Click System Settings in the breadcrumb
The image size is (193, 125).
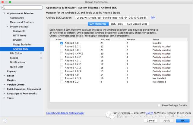click(x=88, y=8)
